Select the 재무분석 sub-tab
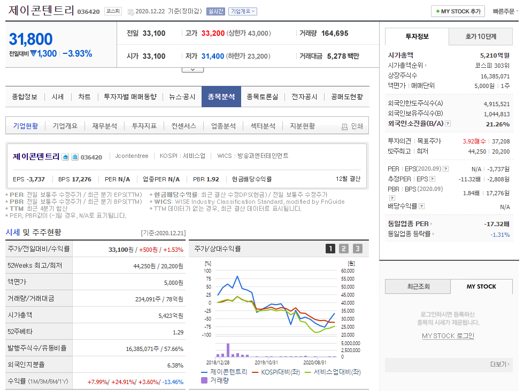The image size is (524, 391). [x=105, y=126]
